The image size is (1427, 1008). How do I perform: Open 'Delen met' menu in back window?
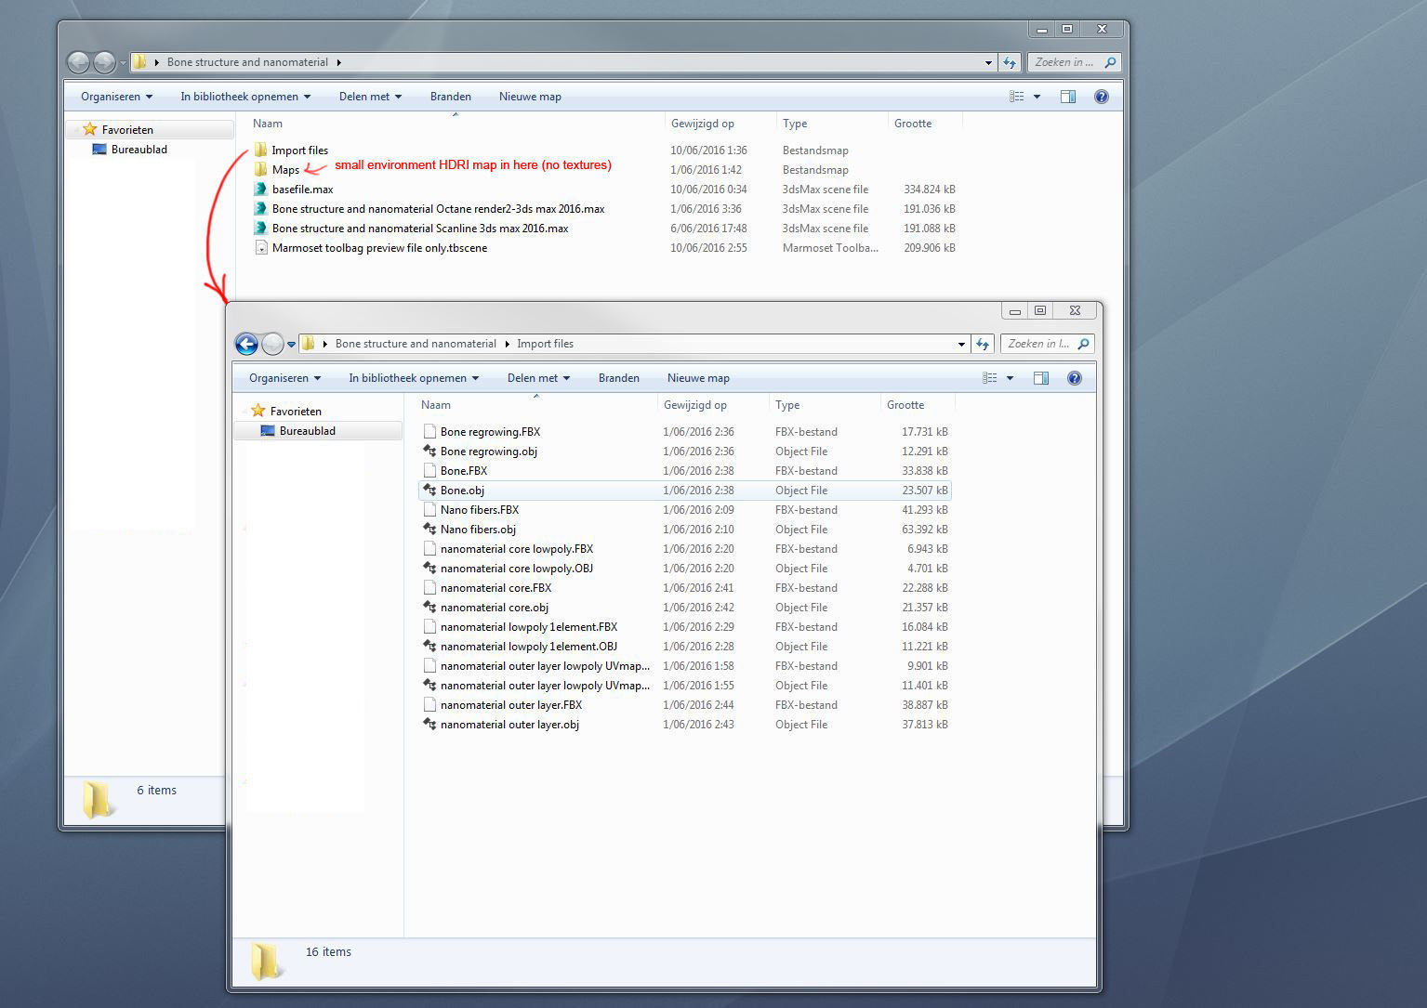click(x=370, y=97)
